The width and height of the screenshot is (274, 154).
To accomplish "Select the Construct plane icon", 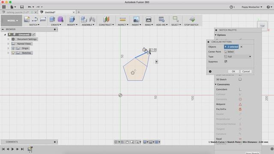I will (x=106, y=19).
